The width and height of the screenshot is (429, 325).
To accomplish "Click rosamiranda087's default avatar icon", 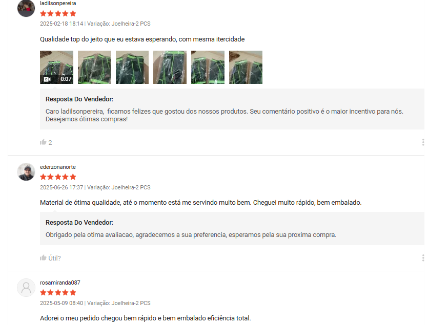I will click(26, 288).
